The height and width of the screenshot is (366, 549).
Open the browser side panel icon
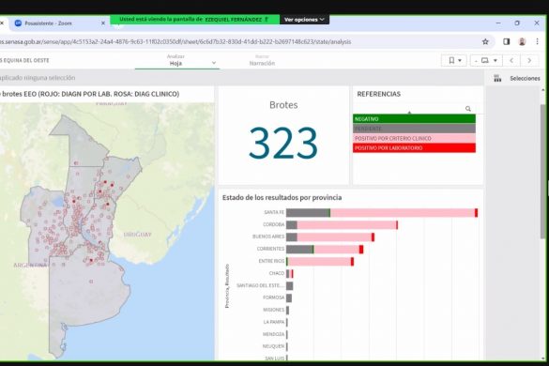point(506,41)
